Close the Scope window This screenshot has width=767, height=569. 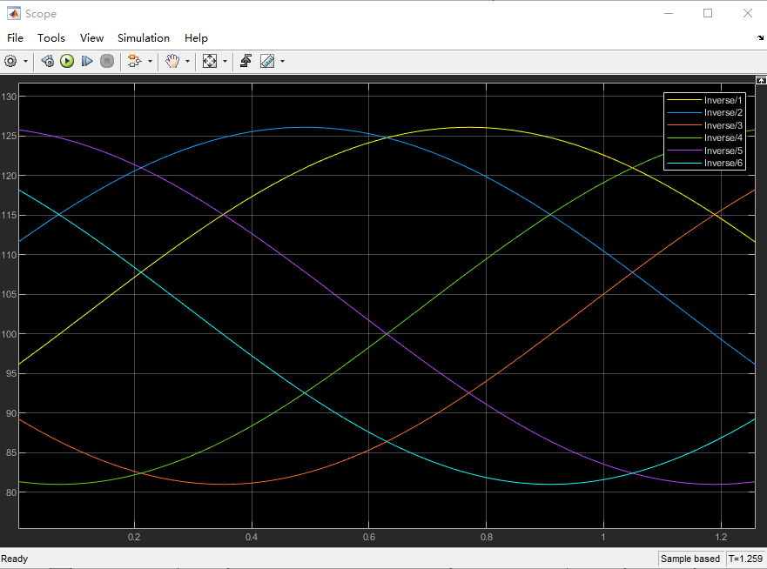[x=748, y=14]
